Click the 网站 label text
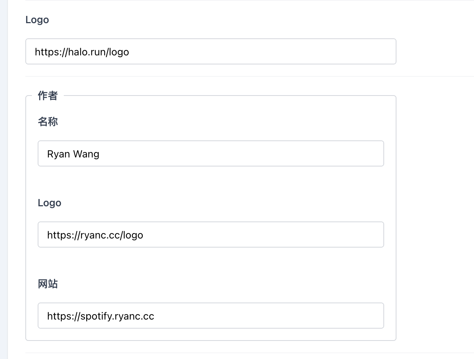 47,284
